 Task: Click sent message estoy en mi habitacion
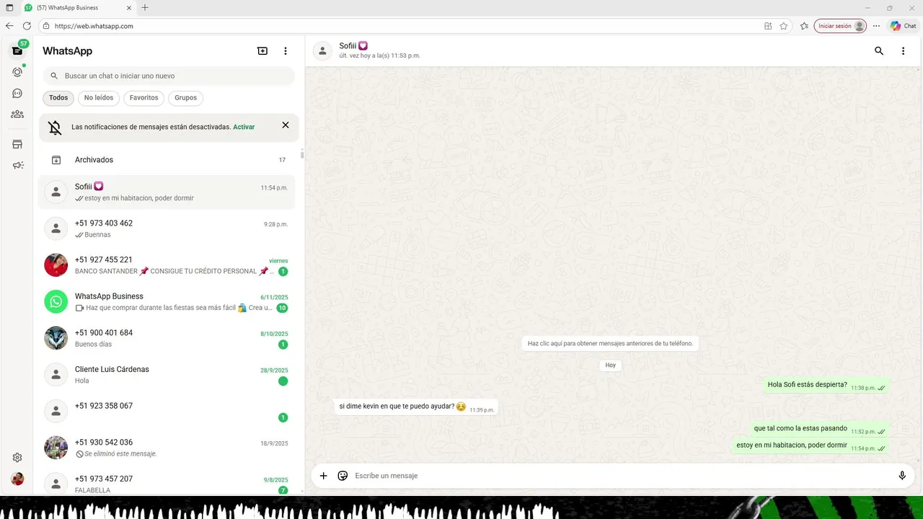(811, 446)
